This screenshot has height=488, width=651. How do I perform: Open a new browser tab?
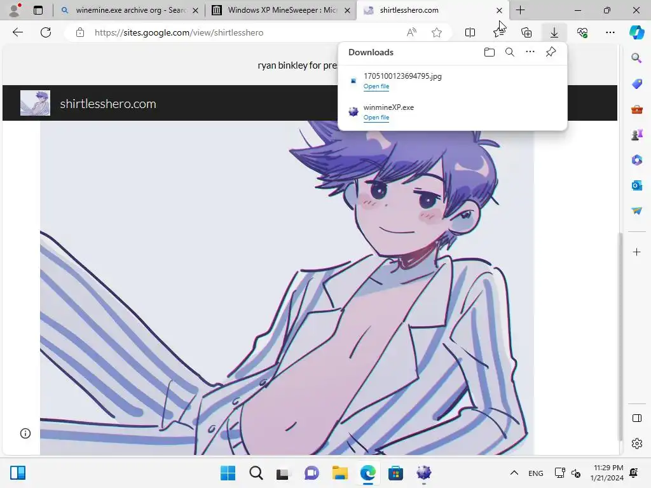[x=520, y=10]
